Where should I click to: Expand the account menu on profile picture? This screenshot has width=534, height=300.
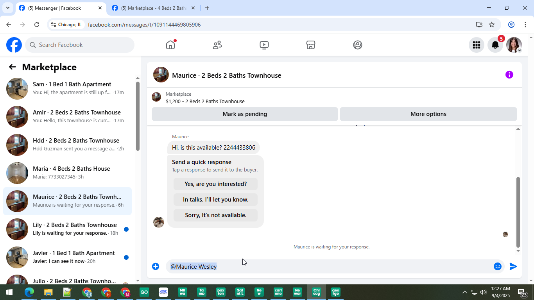tap(519, 50)
